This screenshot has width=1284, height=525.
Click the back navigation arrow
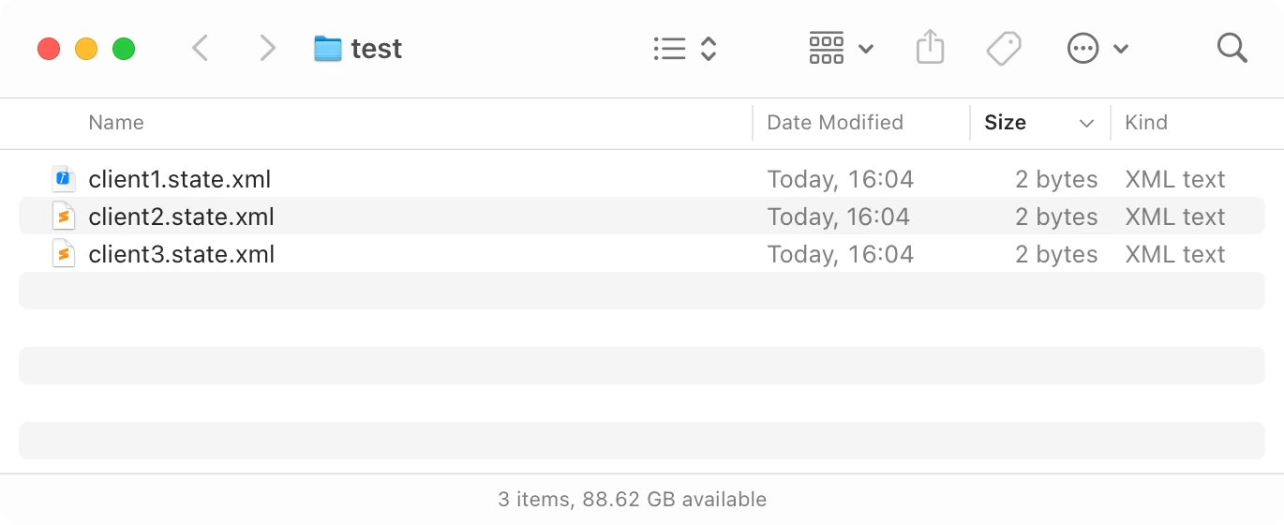tap(200, 48)
